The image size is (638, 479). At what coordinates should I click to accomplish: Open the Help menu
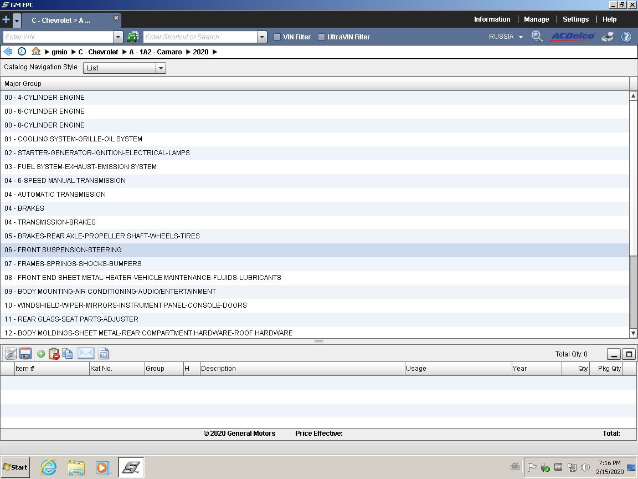click(610, 19)
